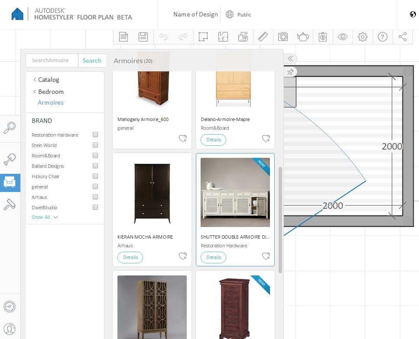Go back to the Catalog level
This screenshot has width=419, height=339.
(48, 80)
